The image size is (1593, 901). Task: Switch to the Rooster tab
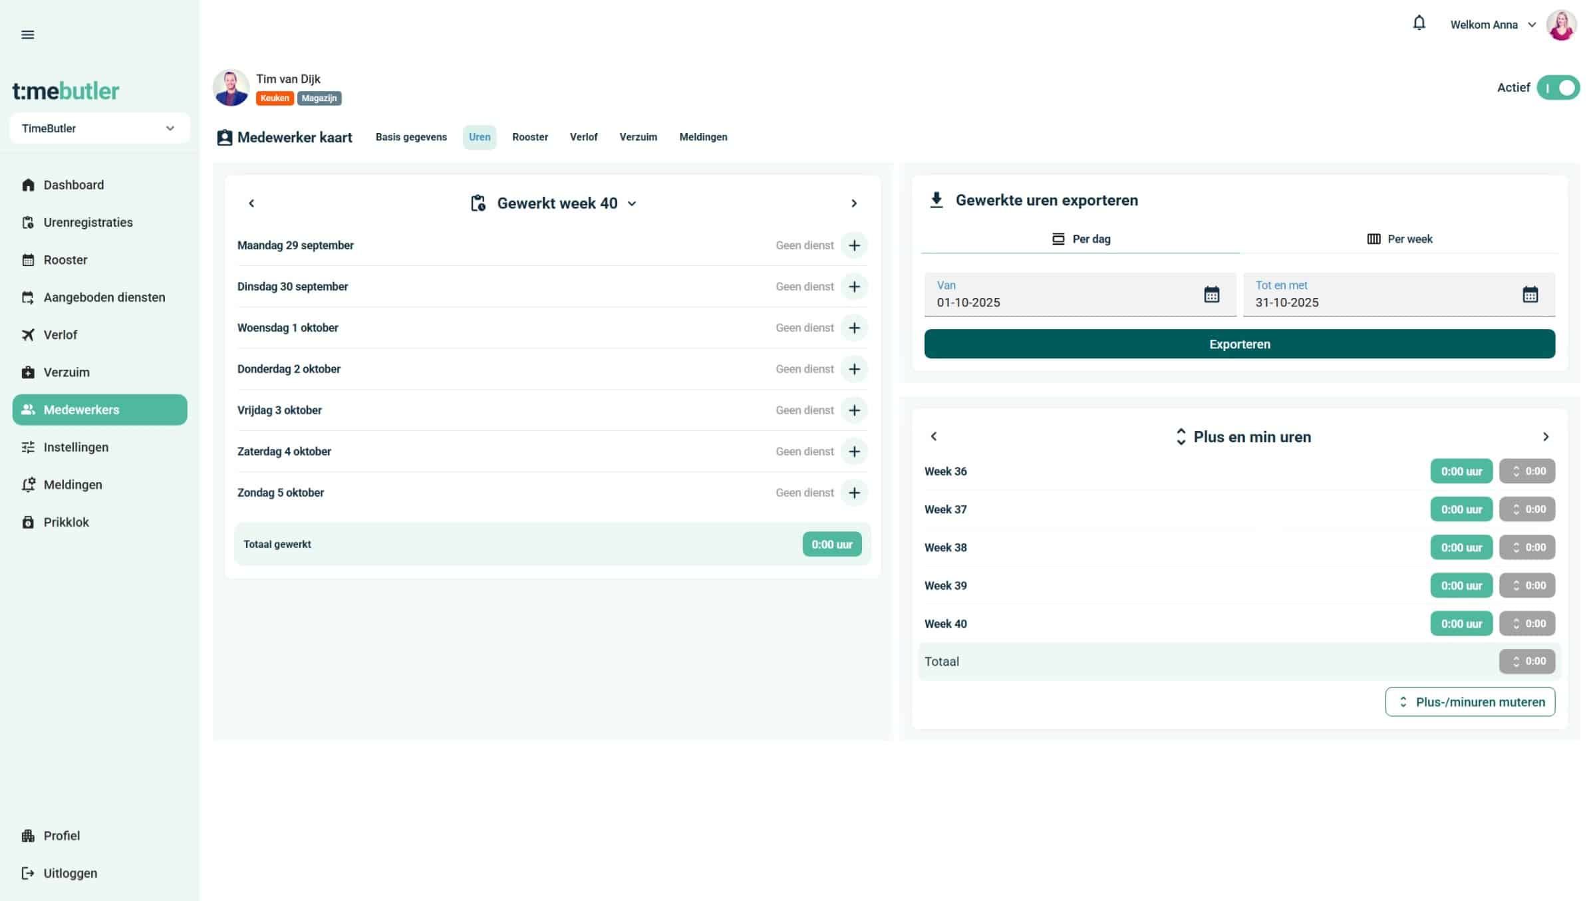529,137
